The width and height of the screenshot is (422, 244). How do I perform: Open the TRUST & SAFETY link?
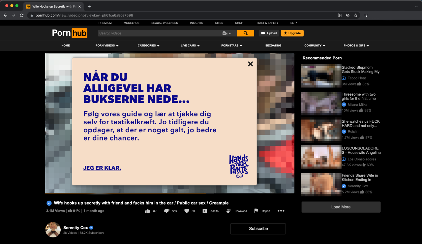click(267, 23)
